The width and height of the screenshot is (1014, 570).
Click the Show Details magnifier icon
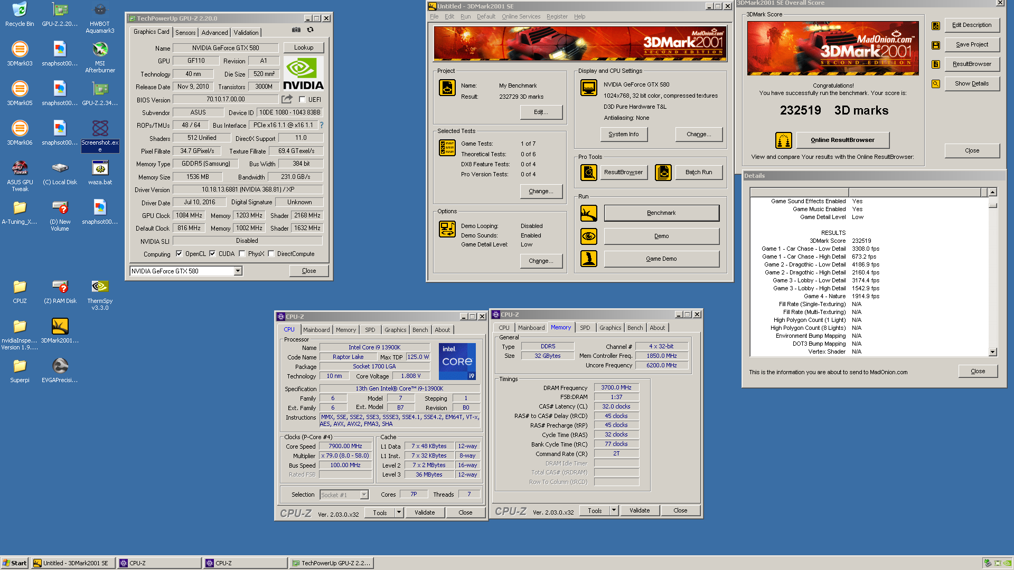click(x=935, y=83)
